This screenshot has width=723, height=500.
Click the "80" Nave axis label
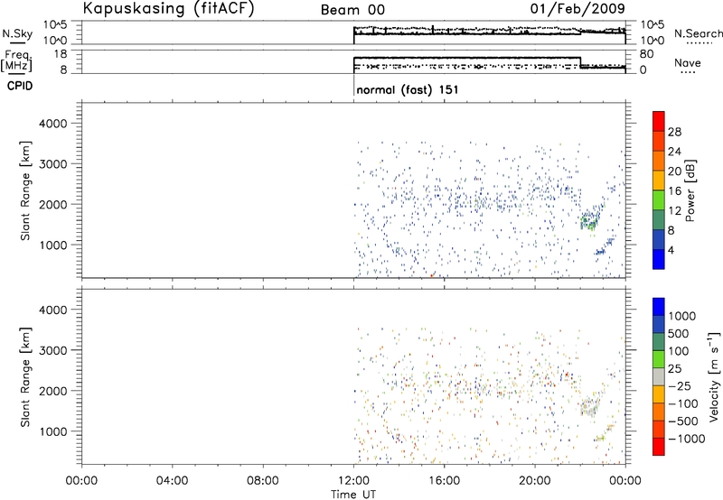click(646, 54)
